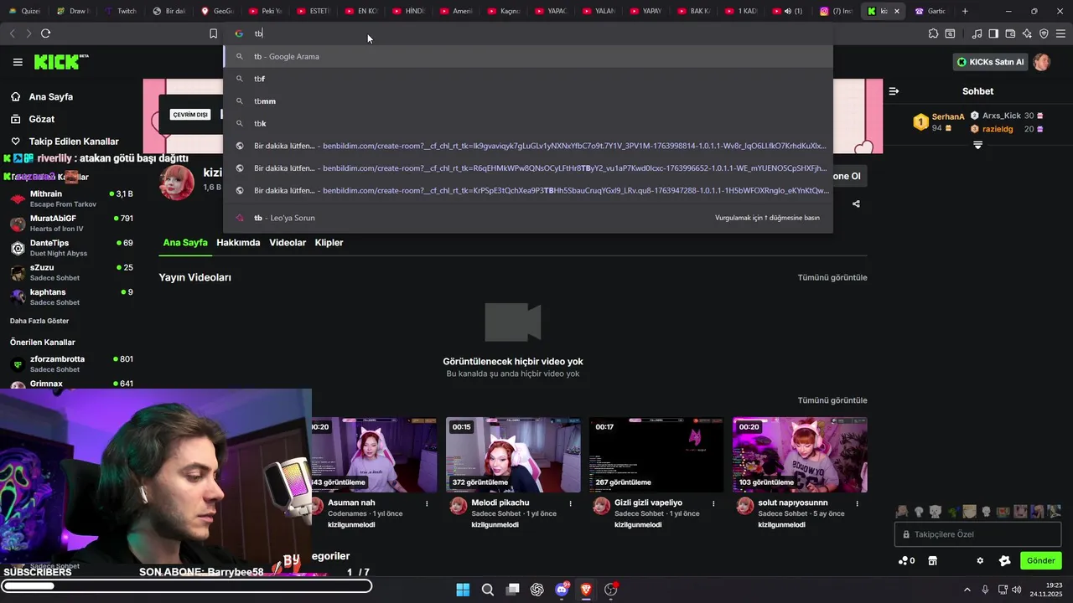Open kaphtans channel in sidebar
The width and height of the screenshot is (1073, 603).
coord(71,296)
